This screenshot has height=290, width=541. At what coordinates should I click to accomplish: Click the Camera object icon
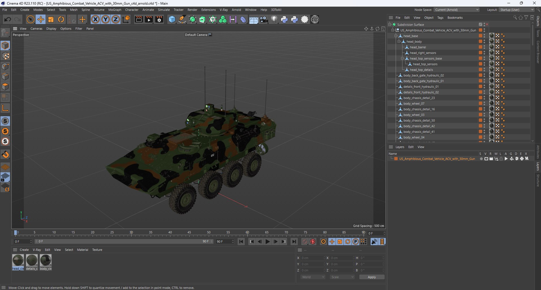(x=264, y=19)
